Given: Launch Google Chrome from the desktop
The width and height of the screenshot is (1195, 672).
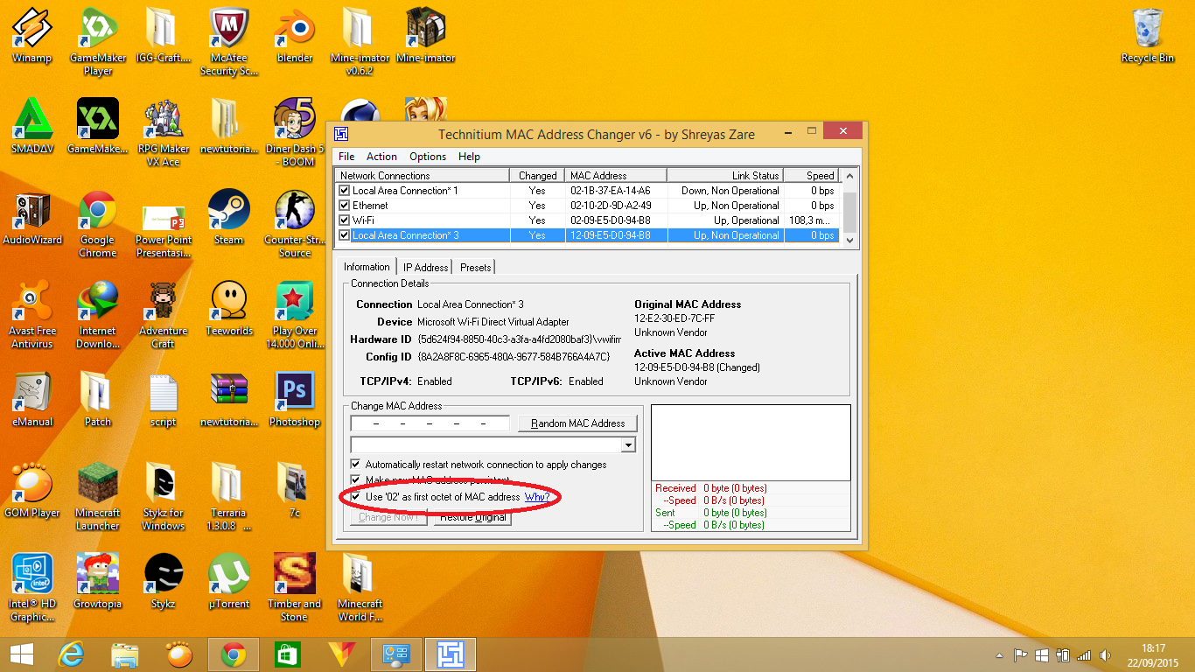Looking at the screenshot, I should point(98,224).
